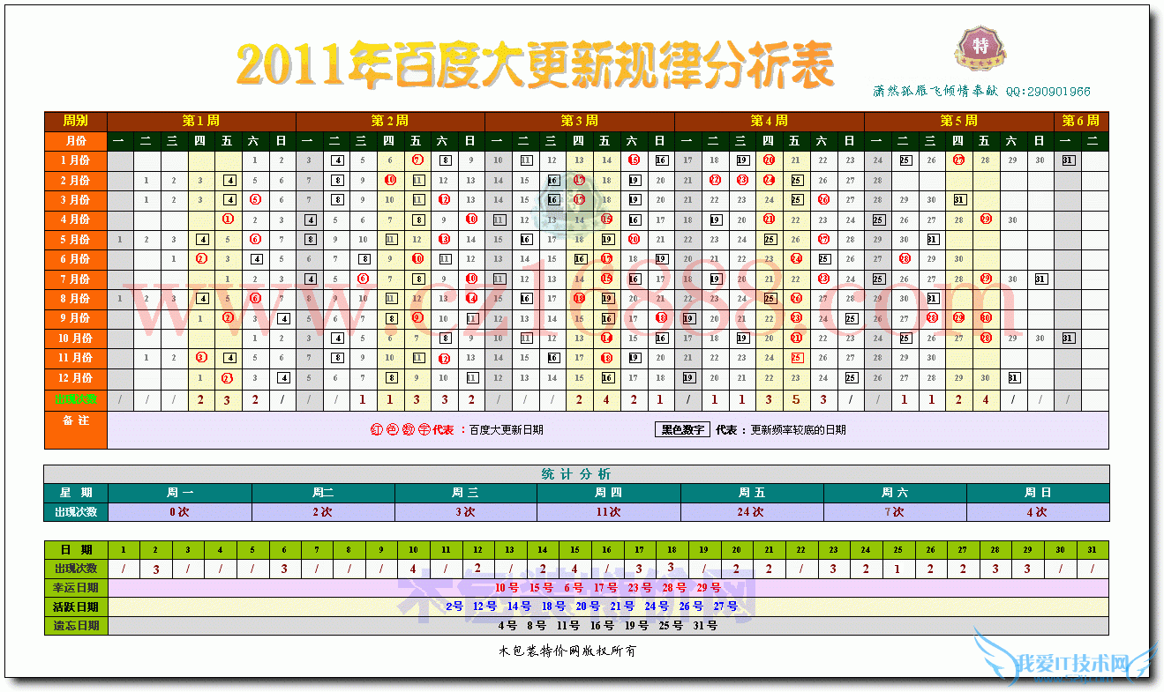Click the 11次 count cell
Image resolution: width=1164 pixels, height=692 pixels.
608,512
